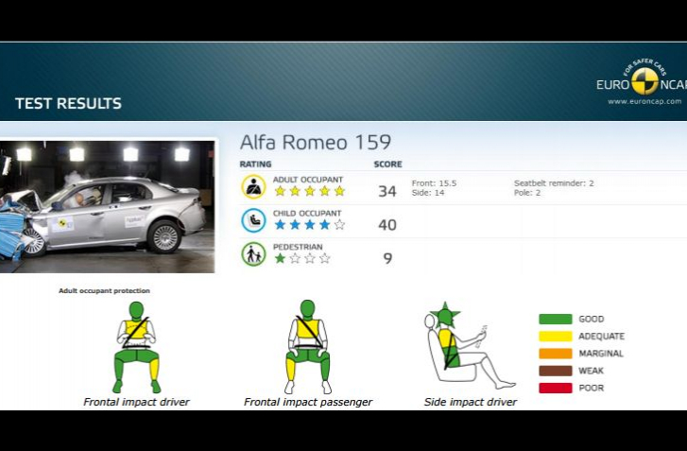Click the 'Frontal impact passenger' caption
Viewport: 687px width, 451px height.
pos(308,402)
